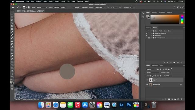Screen dimensions: 195x110
Task: Toggle checkmark for The Secret Sauce action
Action: pyautogui.click(x=147, y=38)
